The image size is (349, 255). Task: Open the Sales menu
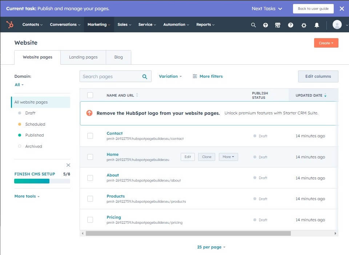[124, 24]
